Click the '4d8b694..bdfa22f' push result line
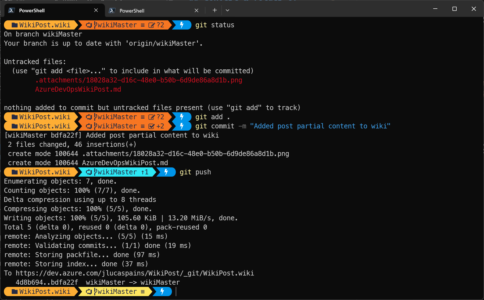 98,282
